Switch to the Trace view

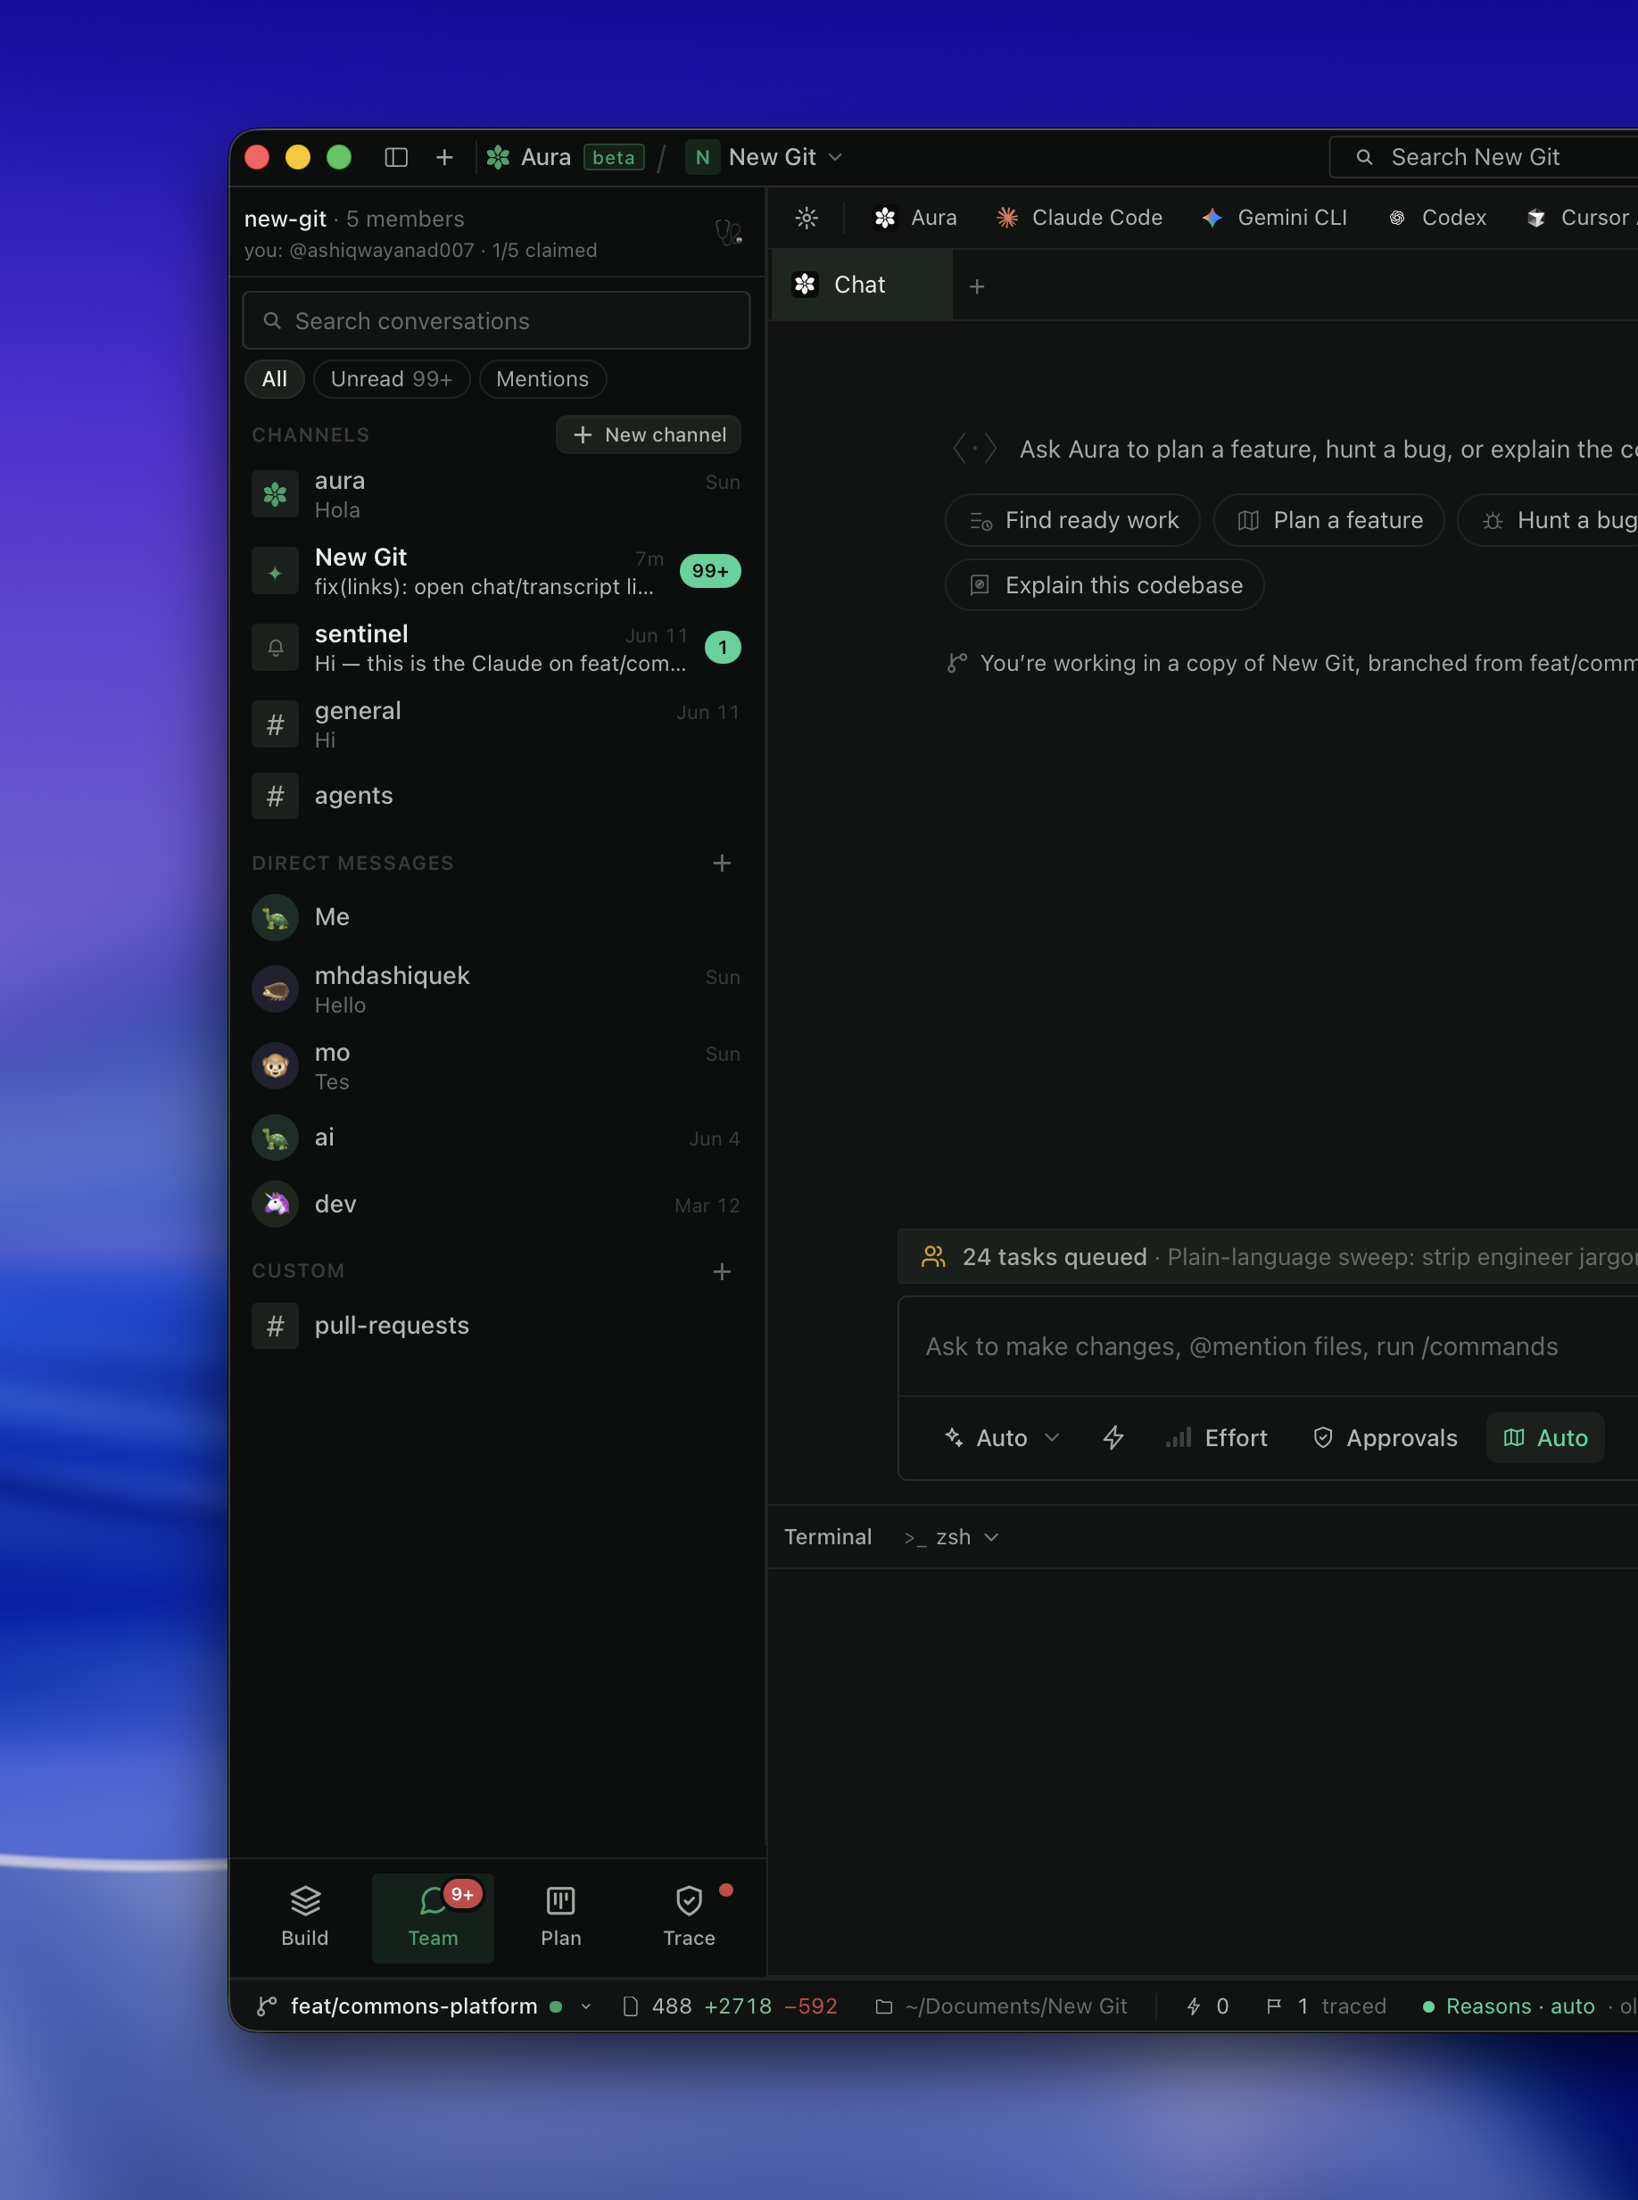[689, 1917]
